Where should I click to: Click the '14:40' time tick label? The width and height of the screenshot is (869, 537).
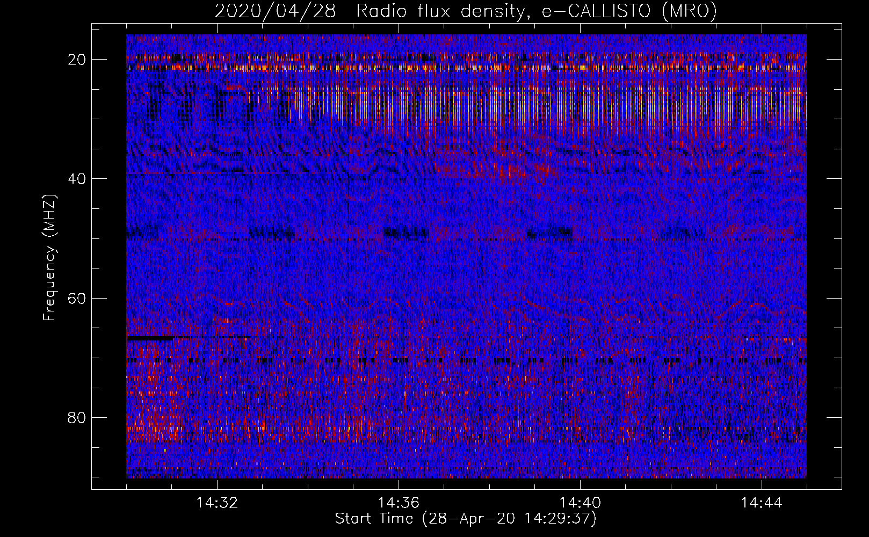(580, 503)
